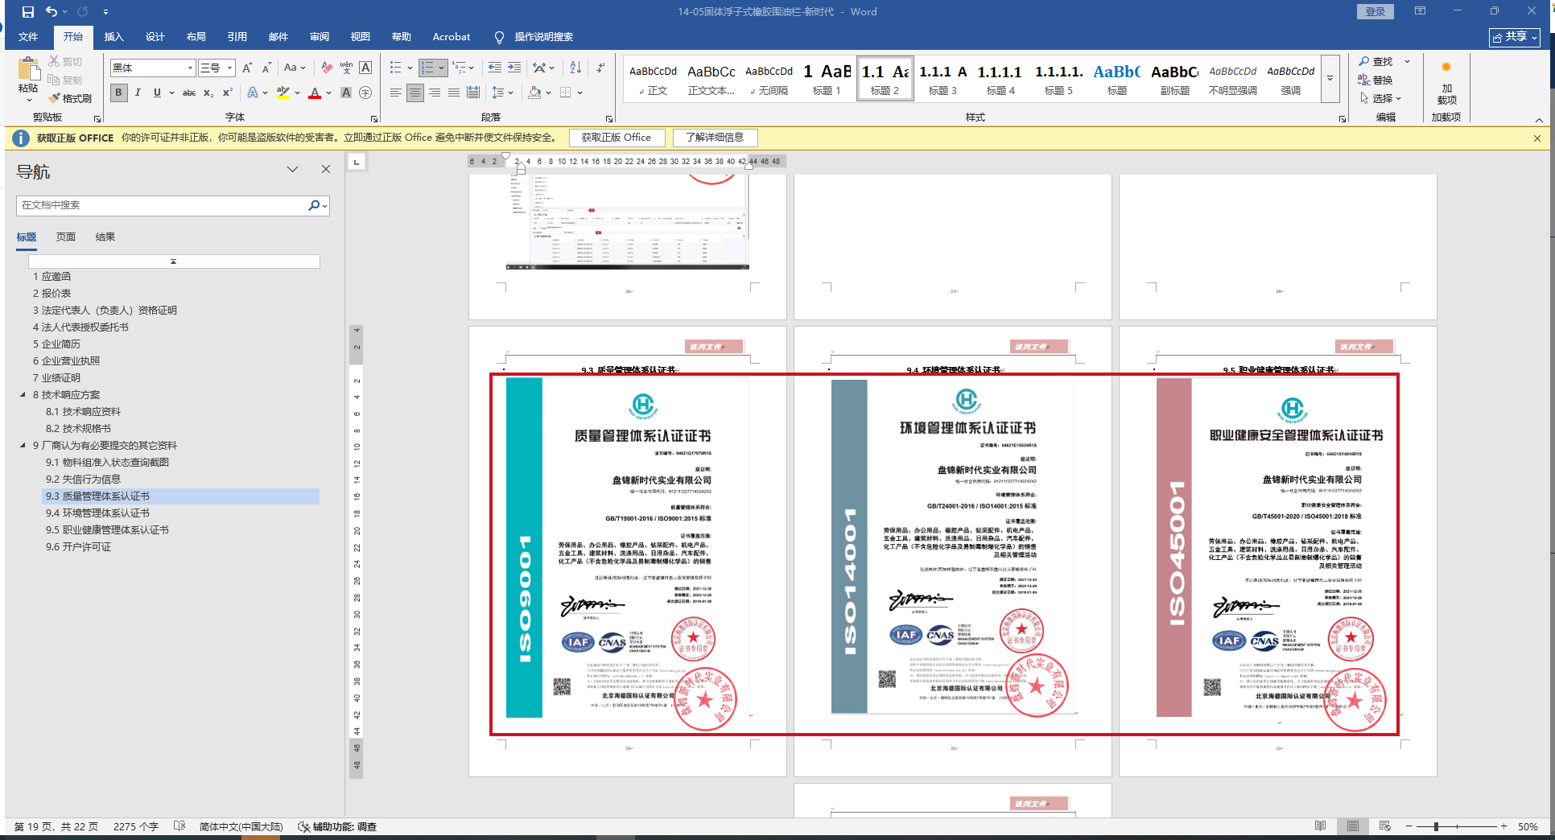Screen dimensions: 1555x840
Task: Undo the last action in the title bar
Action: [52, 12]
